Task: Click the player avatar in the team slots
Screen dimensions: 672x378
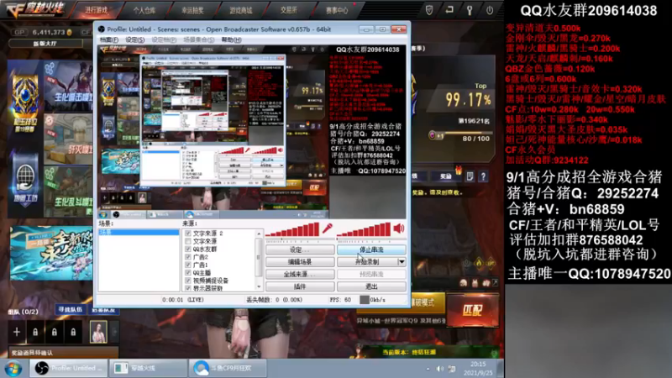Action: (98, 332)
